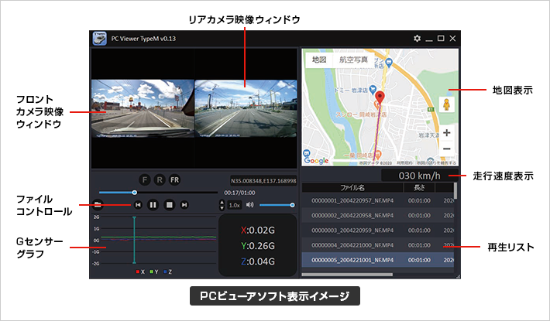The image size is (550, 321).
Task: Open the settings gear in title bar
Action: pos(417,39)
